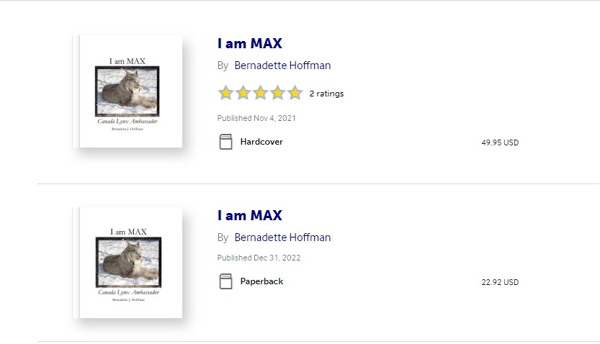
Task: View the "2 ratings" details
Action: [x=326, y=94]
